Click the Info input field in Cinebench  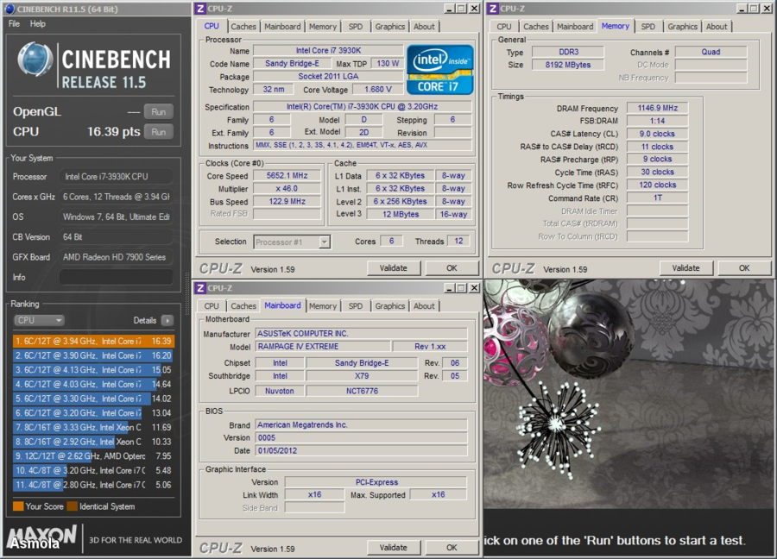coord(116,277)
